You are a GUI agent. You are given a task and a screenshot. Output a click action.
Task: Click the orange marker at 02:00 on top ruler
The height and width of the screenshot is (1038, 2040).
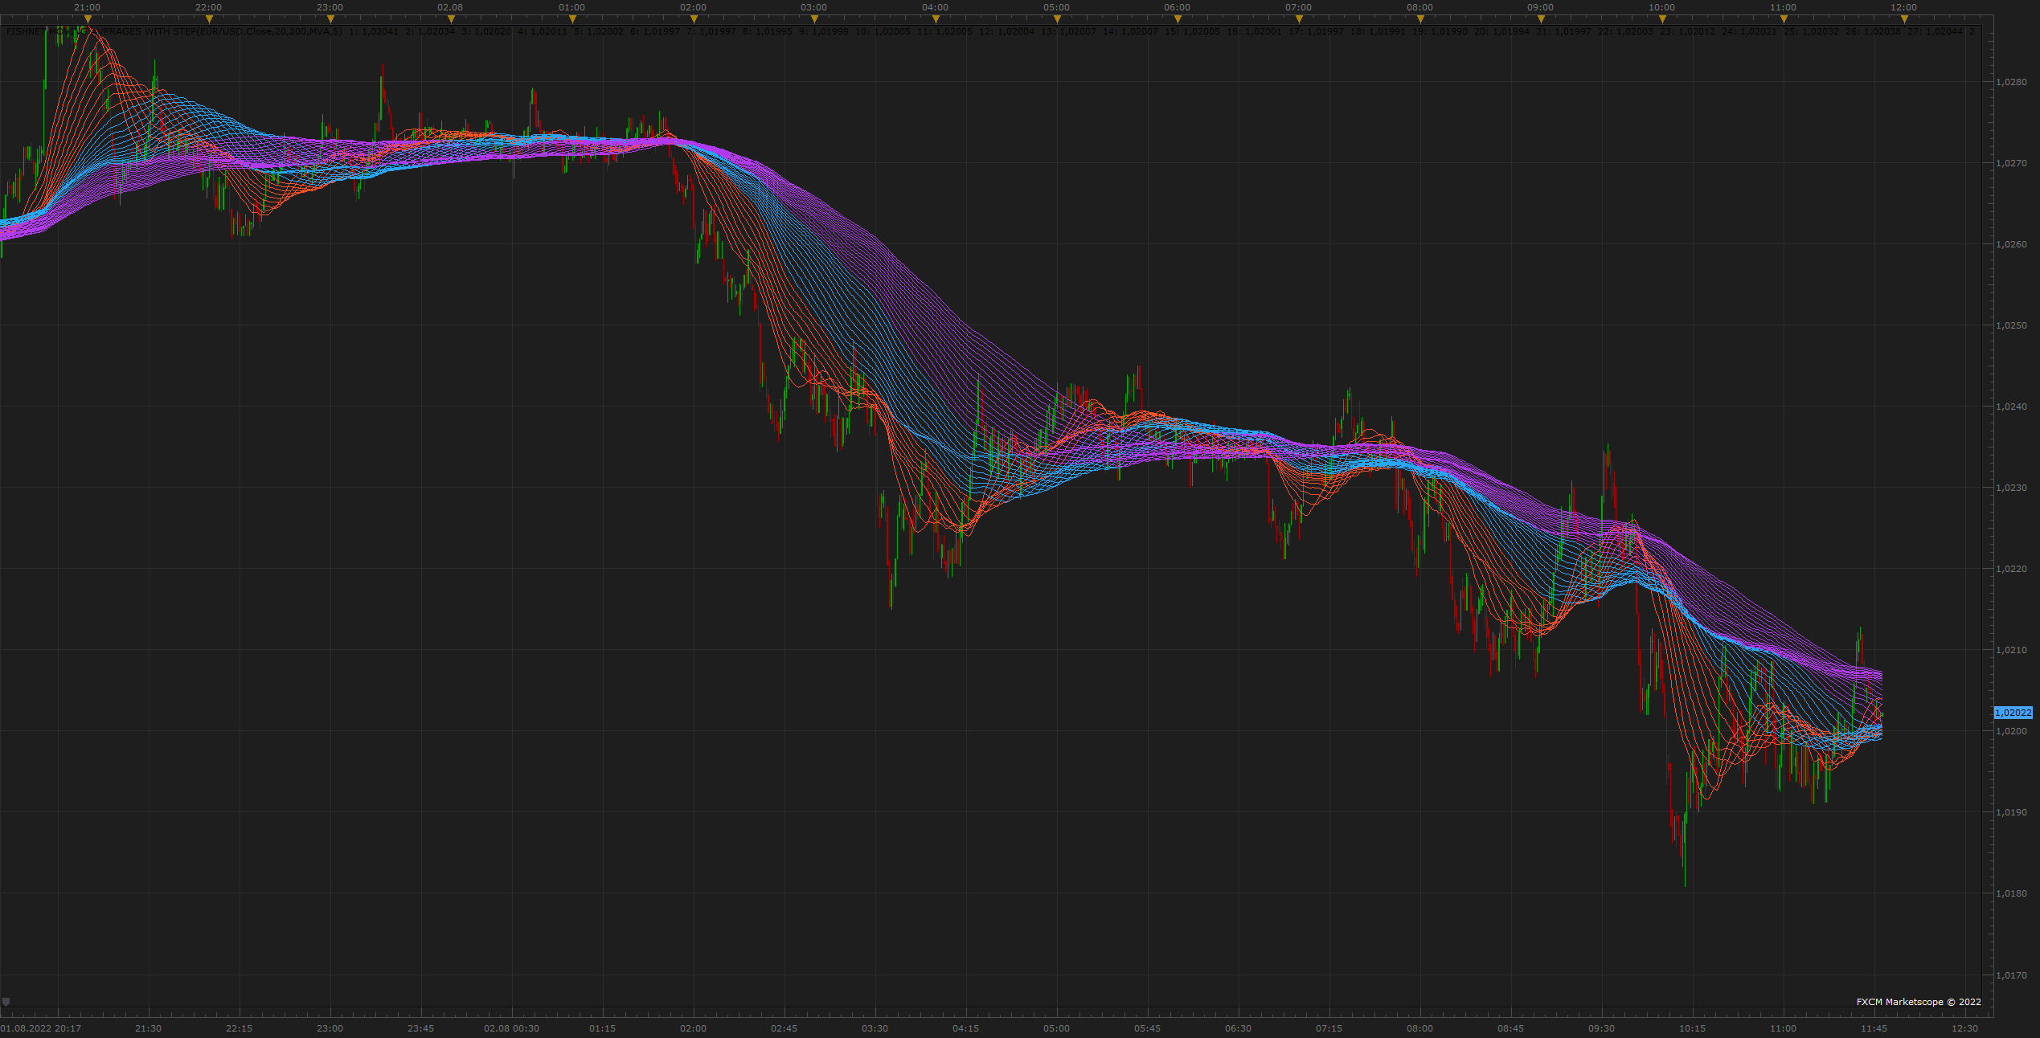click(x=694, y=18)
